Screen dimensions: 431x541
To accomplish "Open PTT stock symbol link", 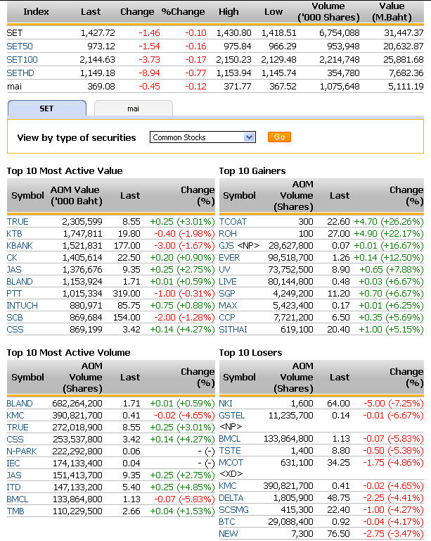I will [x=15, y=293].
